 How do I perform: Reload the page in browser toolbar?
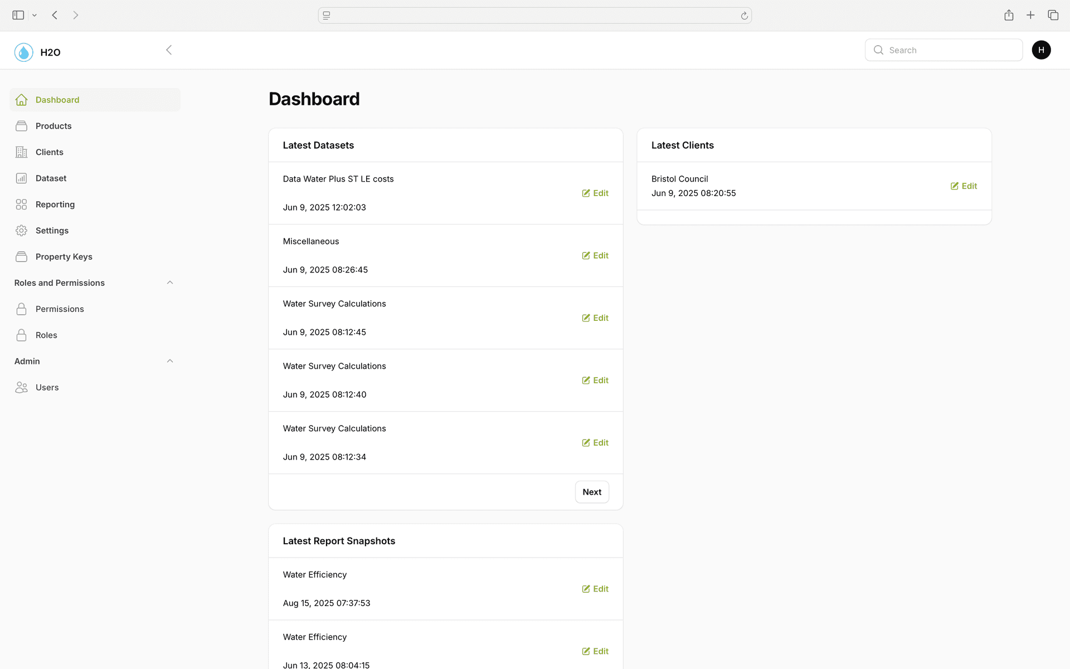pos(744,16)
